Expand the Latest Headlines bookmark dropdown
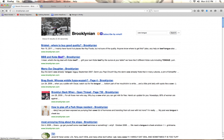224x140 pixels. [x=59, y=14]
